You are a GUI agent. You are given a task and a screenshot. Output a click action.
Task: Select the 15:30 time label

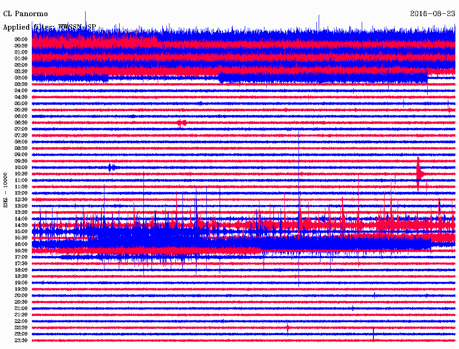click(x=21, y=238)
